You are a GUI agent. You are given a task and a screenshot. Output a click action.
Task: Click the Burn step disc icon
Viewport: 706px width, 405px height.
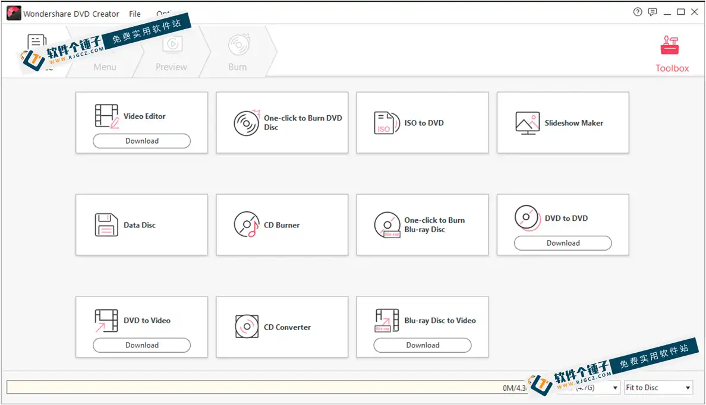pyautogui.click(x=239, y=45)
